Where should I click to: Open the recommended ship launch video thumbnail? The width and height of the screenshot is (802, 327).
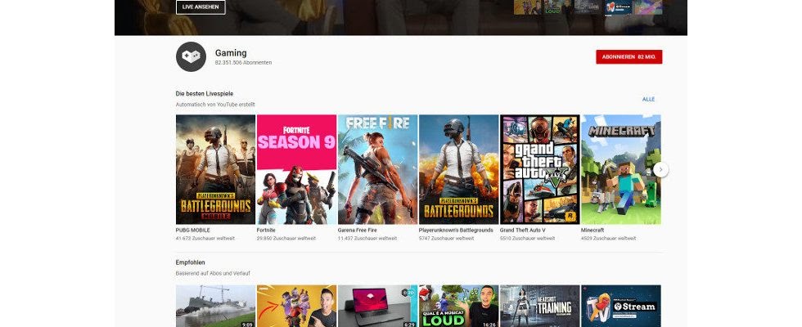pos(215,306)
